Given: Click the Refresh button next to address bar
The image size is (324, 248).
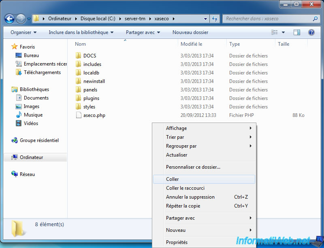Looking at the screenshot, I should point(215,19).
